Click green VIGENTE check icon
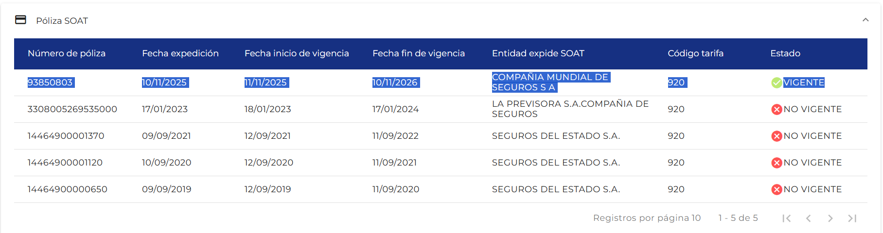 777,83
